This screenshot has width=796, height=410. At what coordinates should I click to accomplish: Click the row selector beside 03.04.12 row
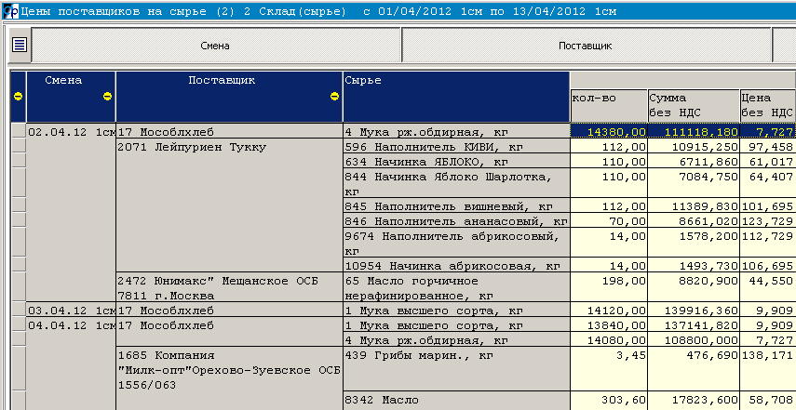point(19,311)
